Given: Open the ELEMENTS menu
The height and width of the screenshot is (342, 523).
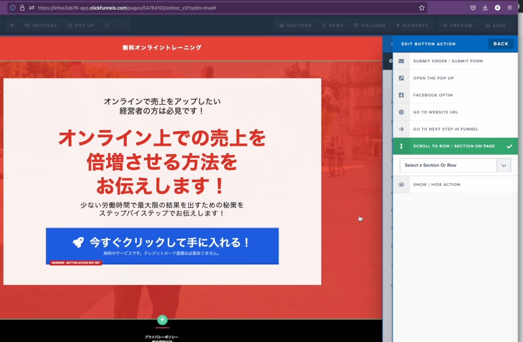Looking at the screenshot, I should click(x=412, y=26).
